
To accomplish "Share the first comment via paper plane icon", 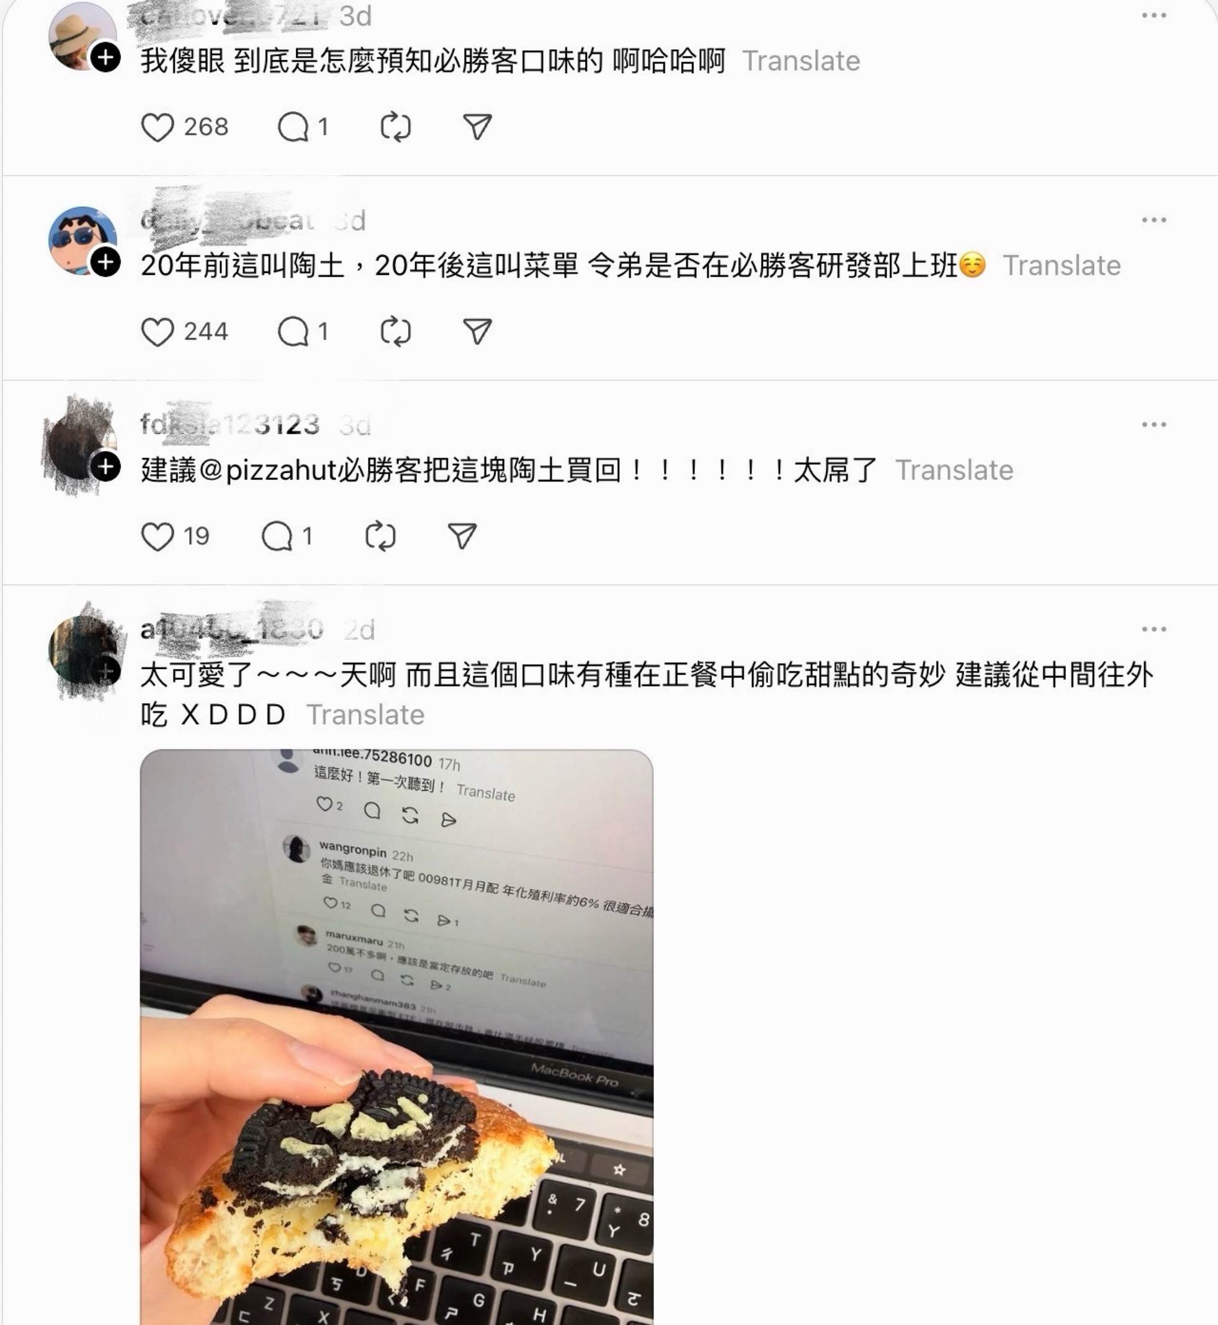I will click(x=477, y=127).
